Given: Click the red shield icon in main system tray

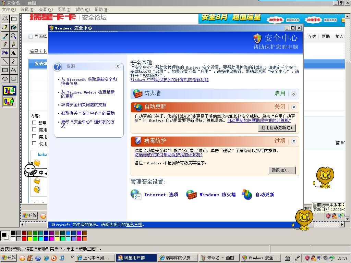Looking at the screenshot, I should tap(307, 258).
